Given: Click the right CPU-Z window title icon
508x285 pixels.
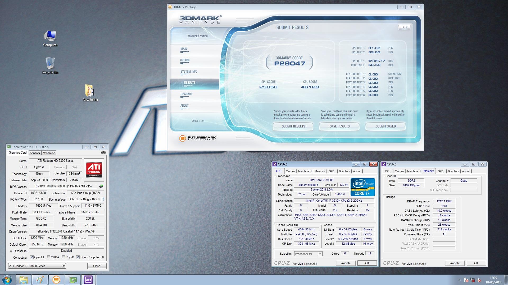Looking at the screenshot, I should point(384,164).
